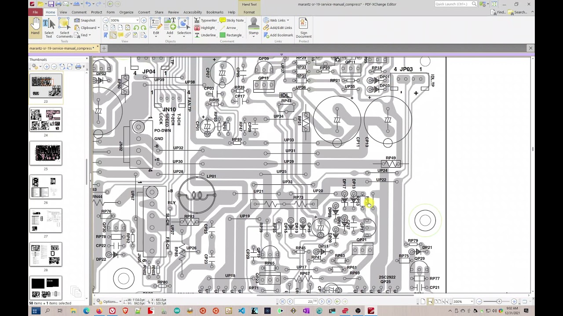Select the Underline text tool
Viewport: 563px width, 316px height.
tap(205, 35)
